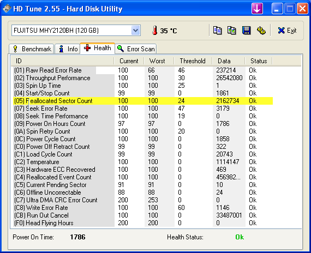
Task: Select the (08) Seek Time Performance row
Action: tap(143, 116)
